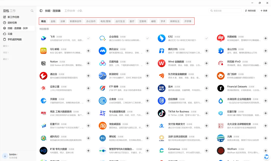
Task: Open the 企查查 connector icon
Action: (x=102, y=101)
